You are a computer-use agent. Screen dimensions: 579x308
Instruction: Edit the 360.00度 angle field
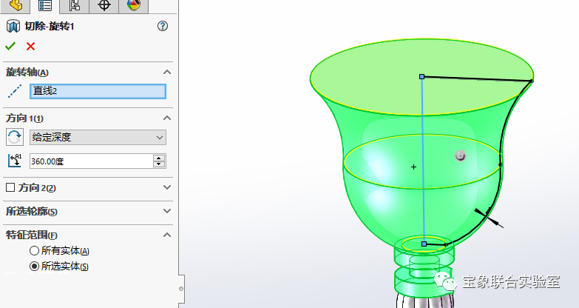click(x=91, y=161)
